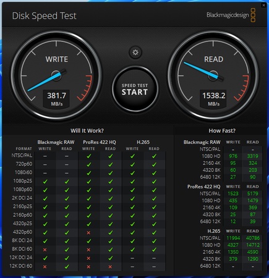The width and height of the screenshot is (269, 278).
Task: Start the speed test
Action: (x=135, y=89)
